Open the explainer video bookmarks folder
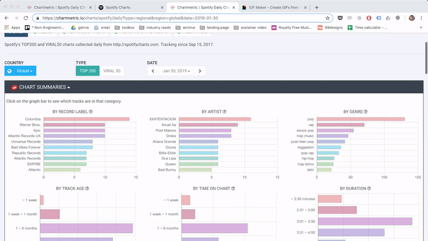Screen dimensions: 428x241 click(x=250, y=28)
